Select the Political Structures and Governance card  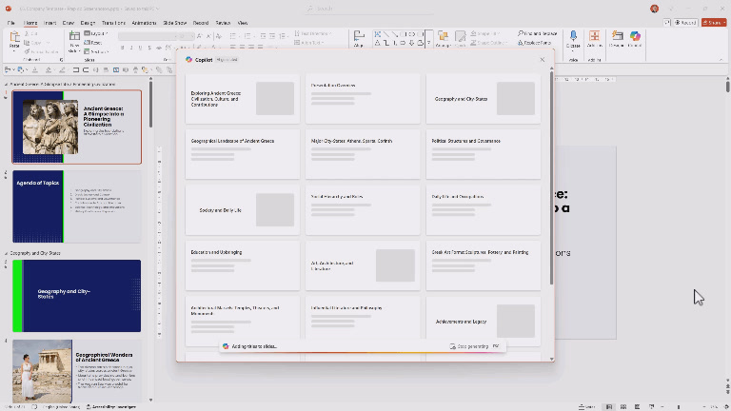click(x=484, y=154)
